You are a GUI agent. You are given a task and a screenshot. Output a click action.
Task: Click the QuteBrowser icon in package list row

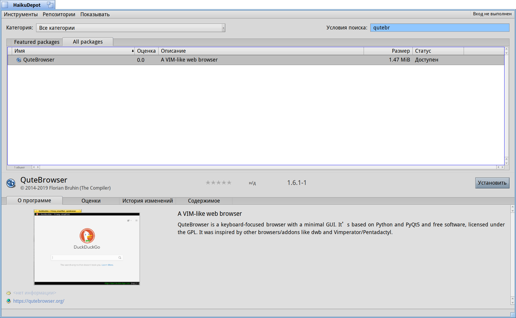19,60
